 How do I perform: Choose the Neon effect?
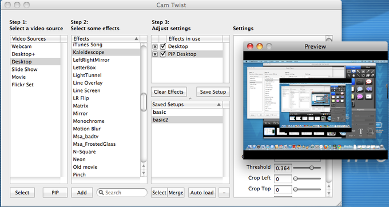(106, 160)
